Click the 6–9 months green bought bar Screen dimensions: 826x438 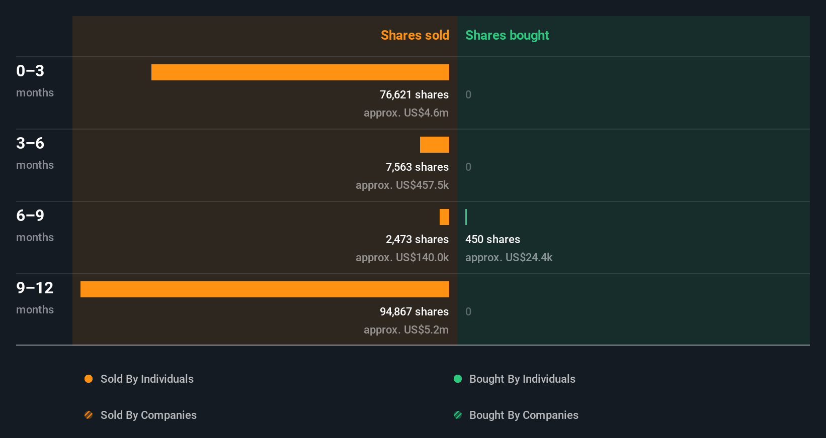466,217
